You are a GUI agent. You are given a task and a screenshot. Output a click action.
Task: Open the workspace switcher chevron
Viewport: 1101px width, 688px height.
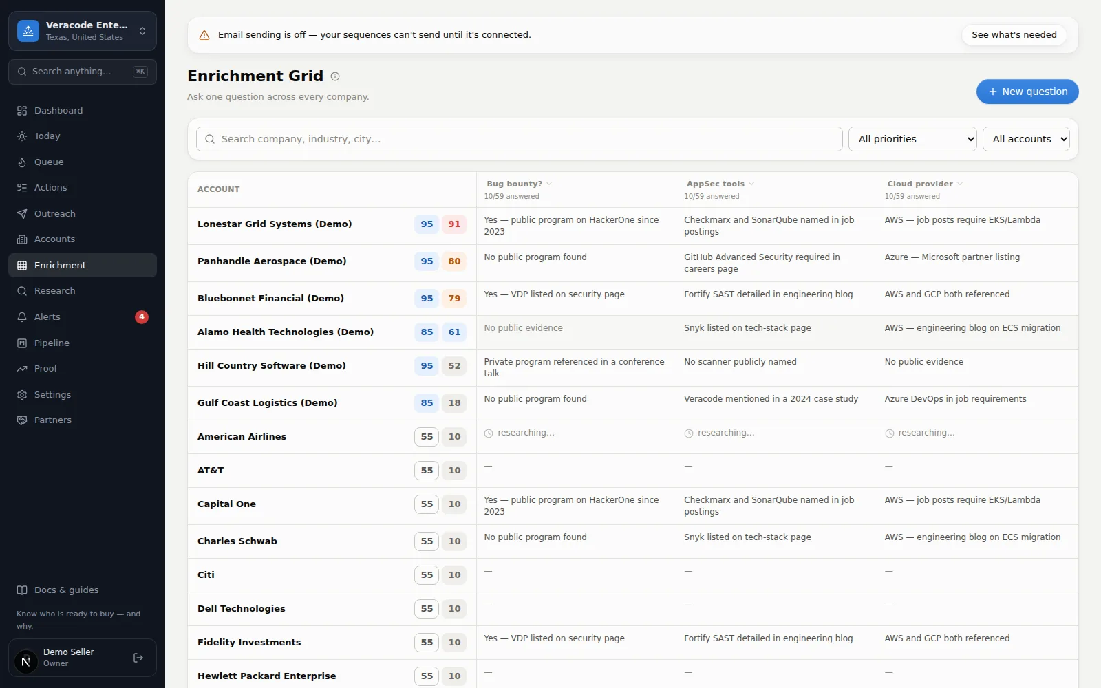[x=142, y=31]
